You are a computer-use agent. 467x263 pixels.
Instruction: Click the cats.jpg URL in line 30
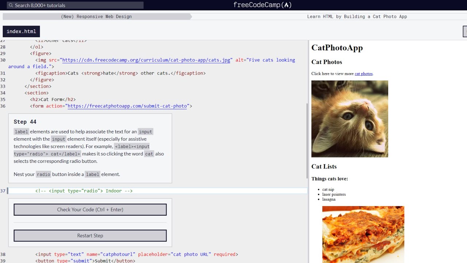point(146,60)
